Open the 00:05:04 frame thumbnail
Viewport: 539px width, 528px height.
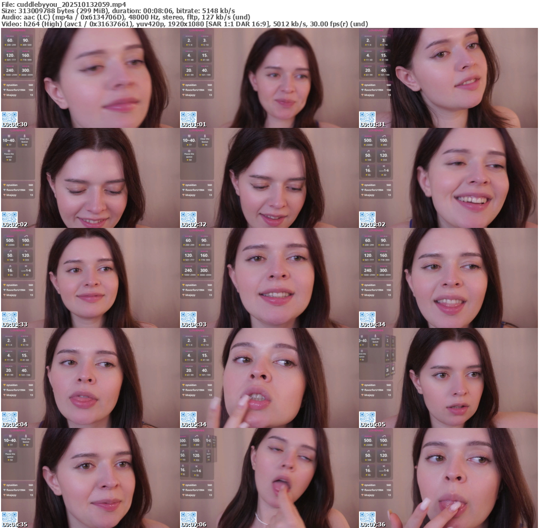90,378
